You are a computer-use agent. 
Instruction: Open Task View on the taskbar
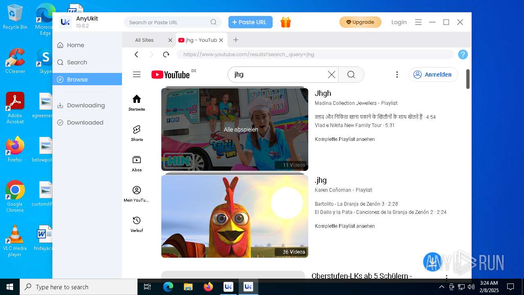coord(147,287)
